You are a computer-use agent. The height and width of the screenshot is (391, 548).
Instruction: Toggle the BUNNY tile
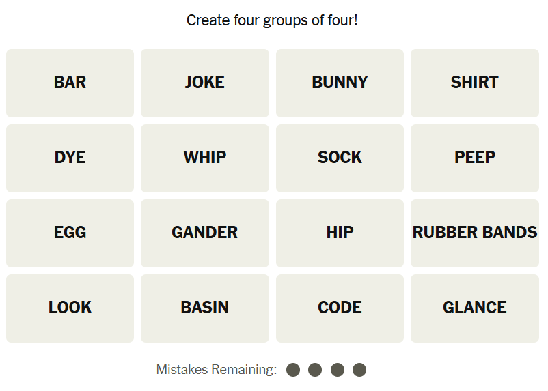coord(340,83)
